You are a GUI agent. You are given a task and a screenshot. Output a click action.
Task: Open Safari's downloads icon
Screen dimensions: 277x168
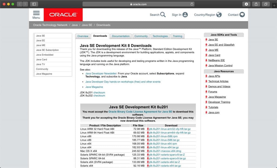[x=246, y=4]
